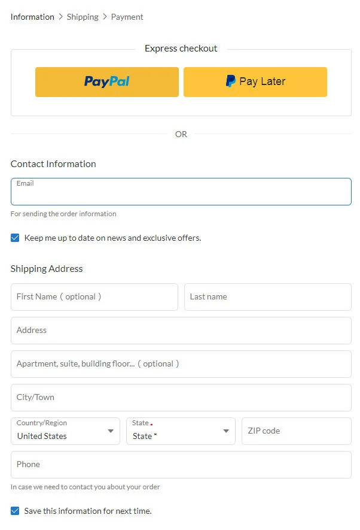Go to Payment breadcrumb step
This screenshot has width=360, height=530.
(127, 17)
